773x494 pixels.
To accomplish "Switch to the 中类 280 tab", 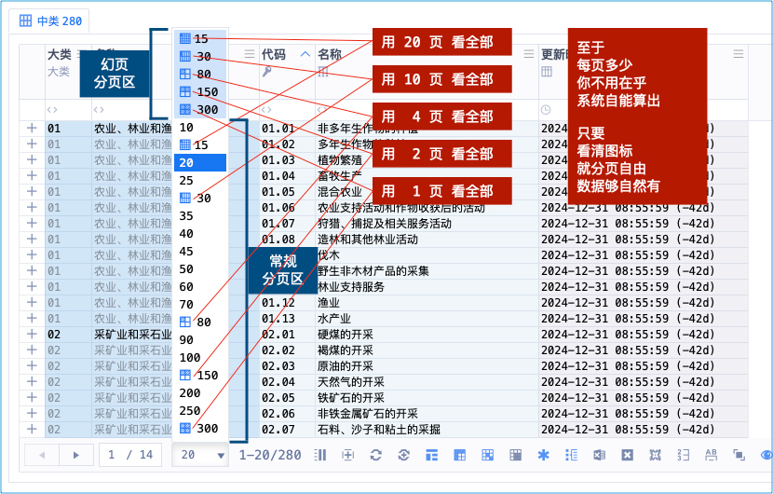I will pyautogui.click(x=51, y=20).
